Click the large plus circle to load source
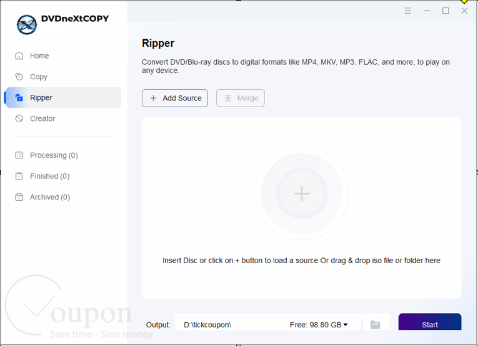Image resolution: width=478 pixels, height=346 pixels. click(x=302, y=193)
